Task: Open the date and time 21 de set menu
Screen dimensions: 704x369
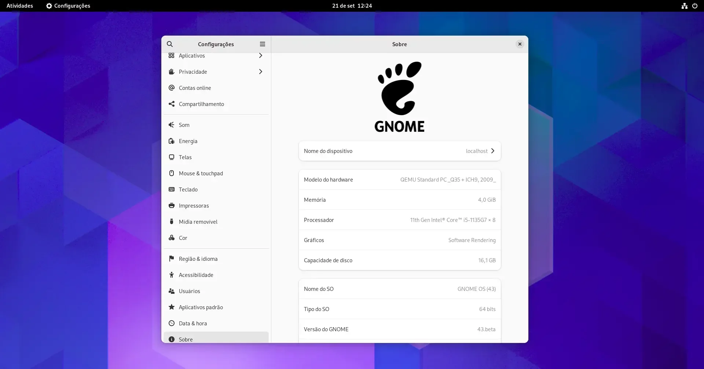Action: pyautogui.click(x=352, y=6)
